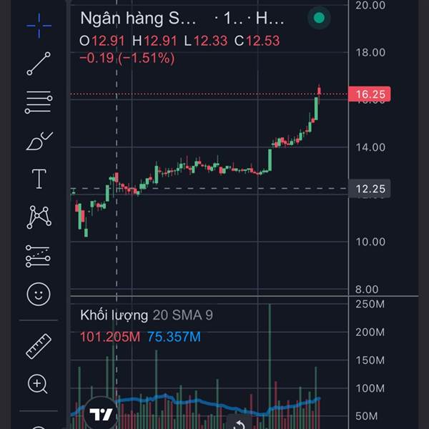The height and width of the screenshot is (429, 429).
Task: Tap the green market status indicator
Action: pyautogui.click(x=319, y=18)
